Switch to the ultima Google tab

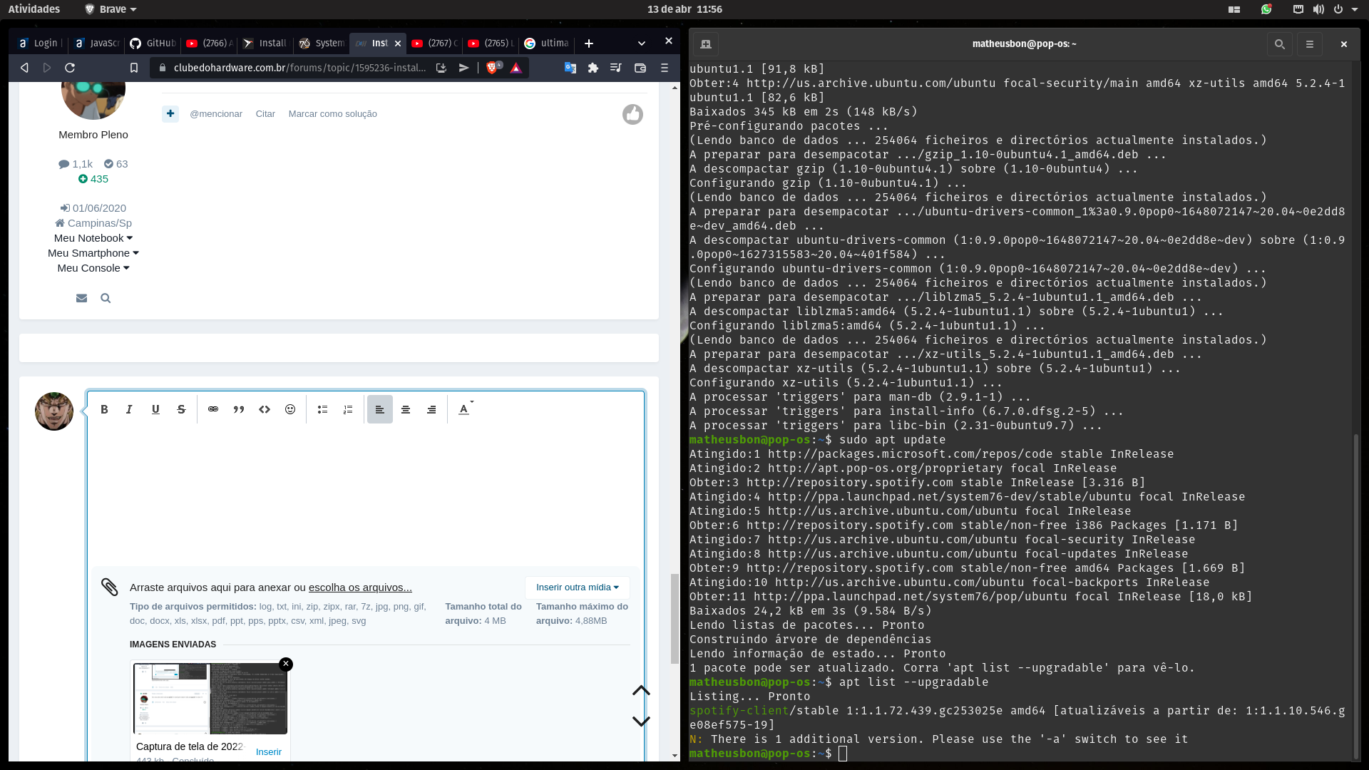547,43
